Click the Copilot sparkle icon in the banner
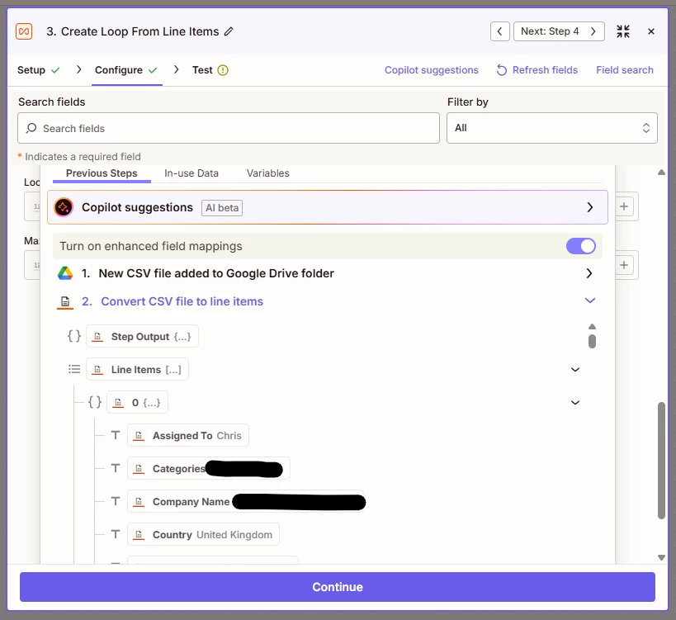Image resolution: width=676 pixels, height=620 pixels. click(x=64, y=207)
